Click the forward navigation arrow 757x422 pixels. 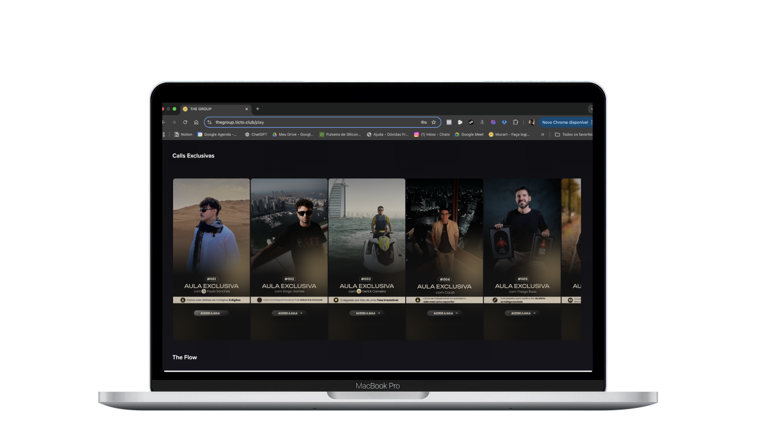click(x=174, y=122)
